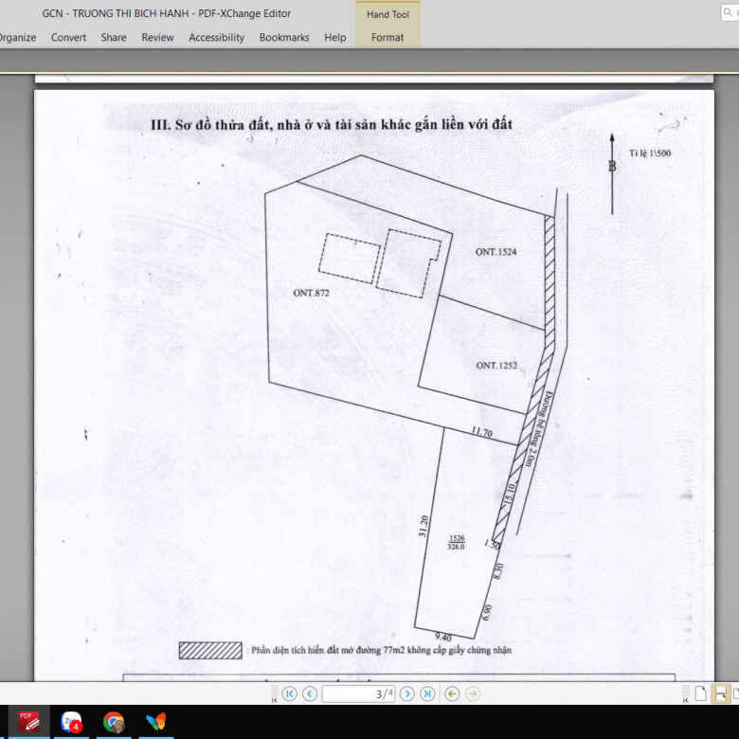Open the Share ribbon tab
The image size is (739, 739).
(114, 38)
